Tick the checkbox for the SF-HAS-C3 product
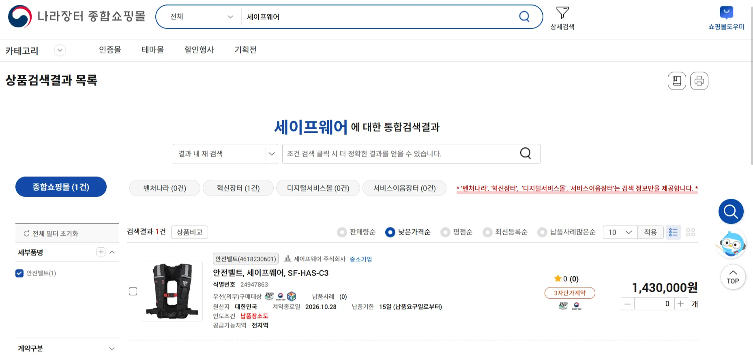 pyautogui.click(x=133, y=291)
